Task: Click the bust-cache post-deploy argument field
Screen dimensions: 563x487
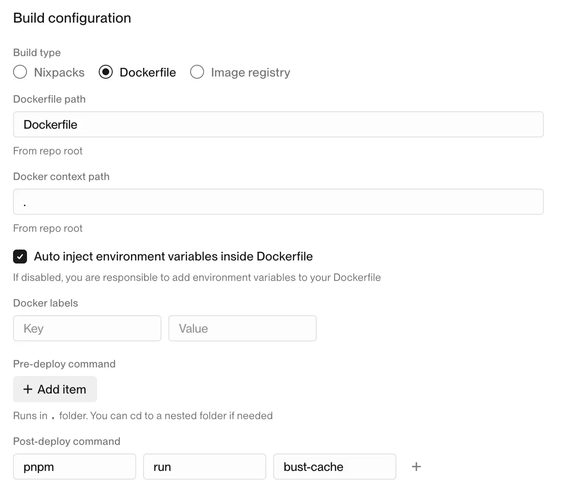Action: (335, 467)
